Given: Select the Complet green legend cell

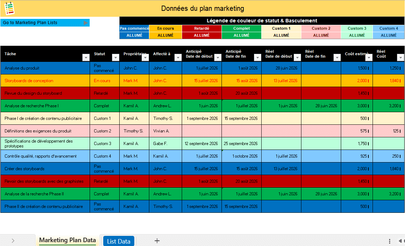Looking at the screenshot, I should coord(241,28).
